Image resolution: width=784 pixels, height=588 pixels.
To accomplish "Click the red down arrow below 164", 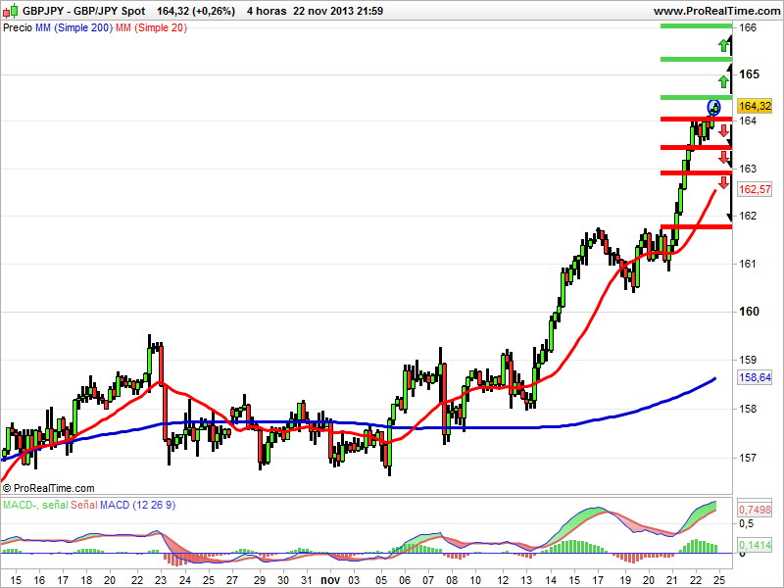I will click(723, 131).
